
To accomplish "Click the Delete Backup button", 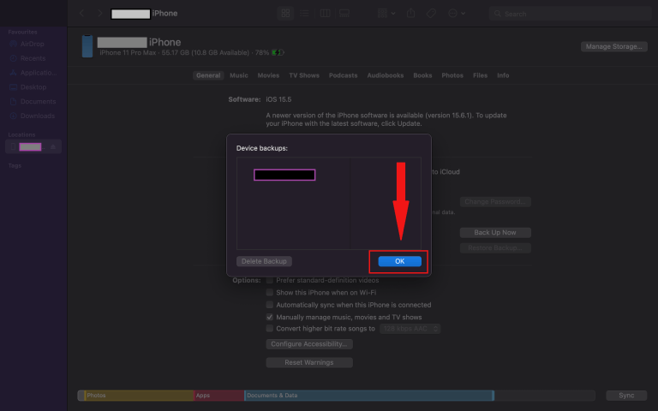I will pos(264,261).
